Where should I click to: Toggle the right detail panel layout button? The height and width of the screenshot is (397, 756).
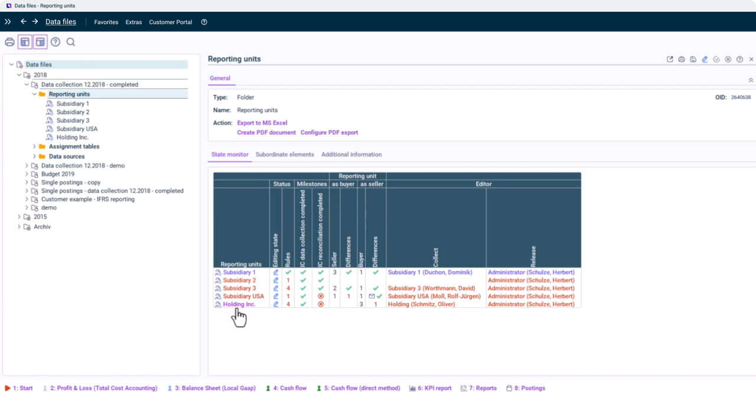(40, 42)
